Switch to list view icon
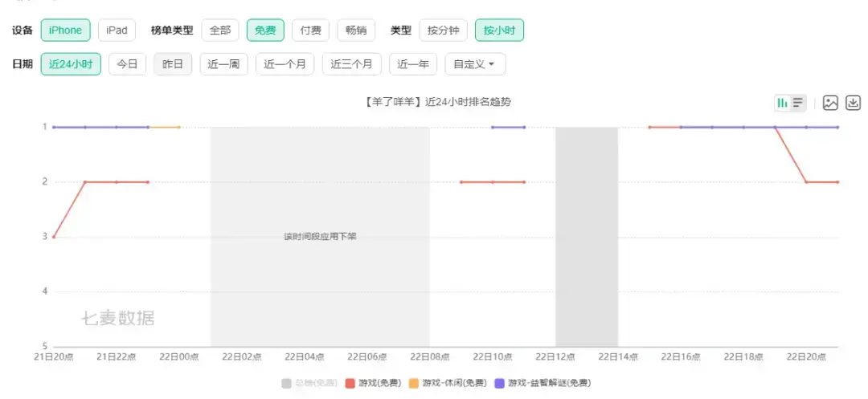The height and width of the screenshot is (399, 868). pyautogui.click(x=798, y=103)
